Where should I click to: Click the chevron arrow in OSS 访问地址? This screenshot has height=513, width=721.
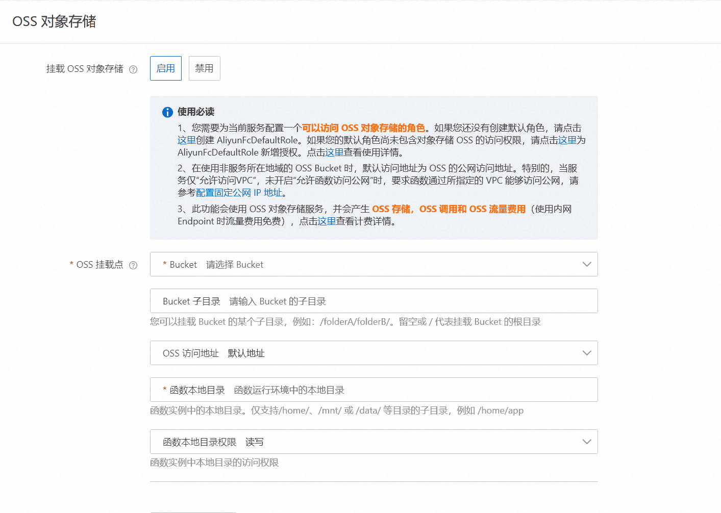tap(587, 353)
